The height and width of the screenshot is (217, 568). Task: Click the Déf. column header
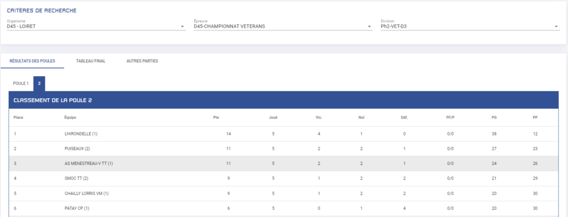pos(404,117)
